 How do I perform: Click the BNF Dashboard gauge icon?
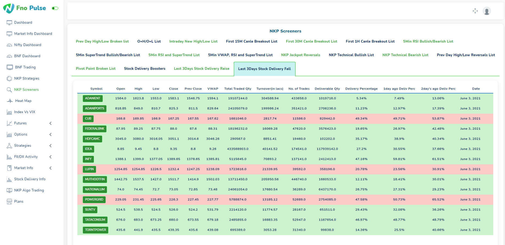(9, 56)
